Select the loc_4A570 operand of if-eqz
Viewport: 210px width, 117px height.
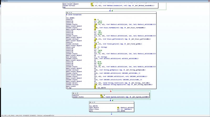pyautogui.click(x=102, y=88)
